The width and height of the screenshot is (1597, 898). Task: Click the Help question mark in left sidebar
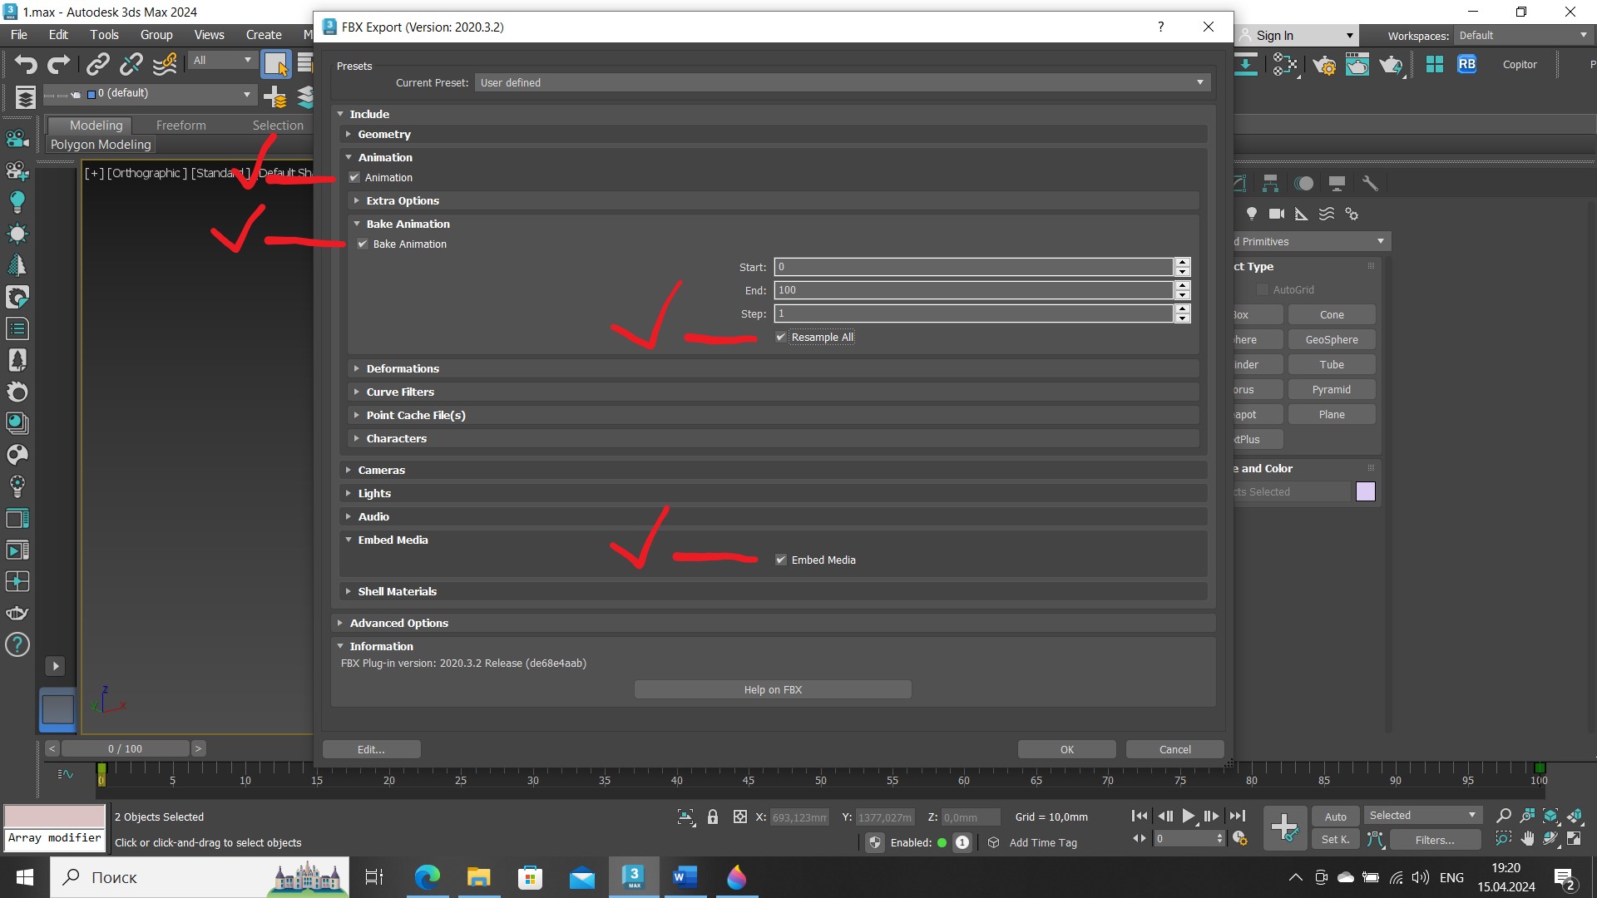pyautogui.click(x=17, y=644)
